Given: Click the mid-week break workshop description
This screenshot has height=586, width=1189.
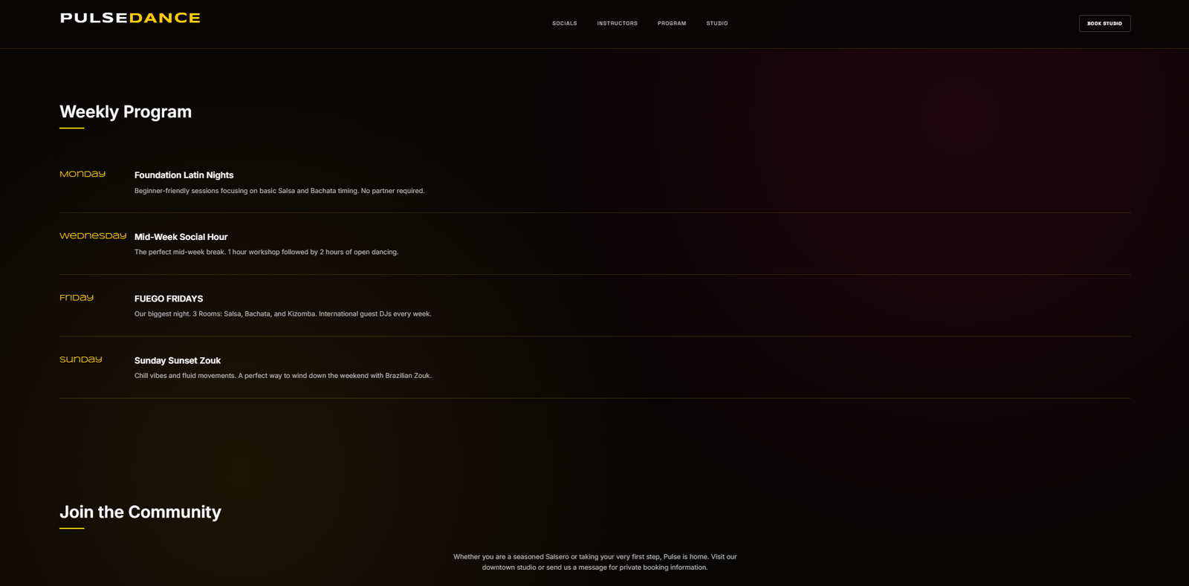Looking at the screenshot, I should pos(266,253).
